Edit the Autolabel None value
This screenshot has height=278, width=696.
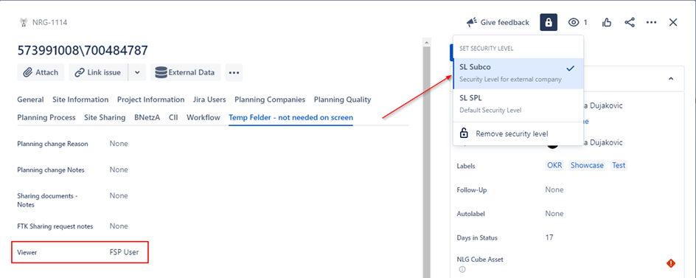[554, 214]
